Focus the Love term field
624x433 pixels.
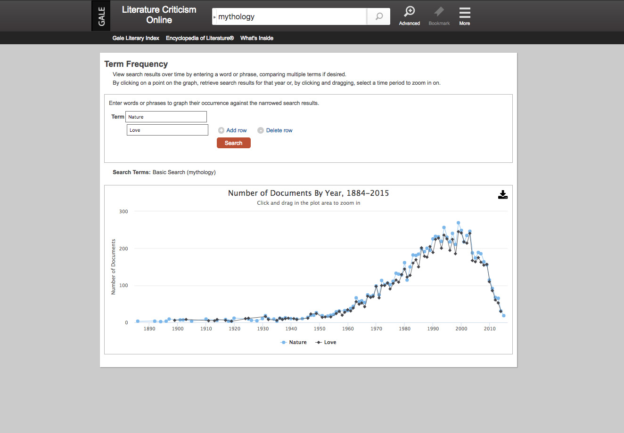click(167, 130)
